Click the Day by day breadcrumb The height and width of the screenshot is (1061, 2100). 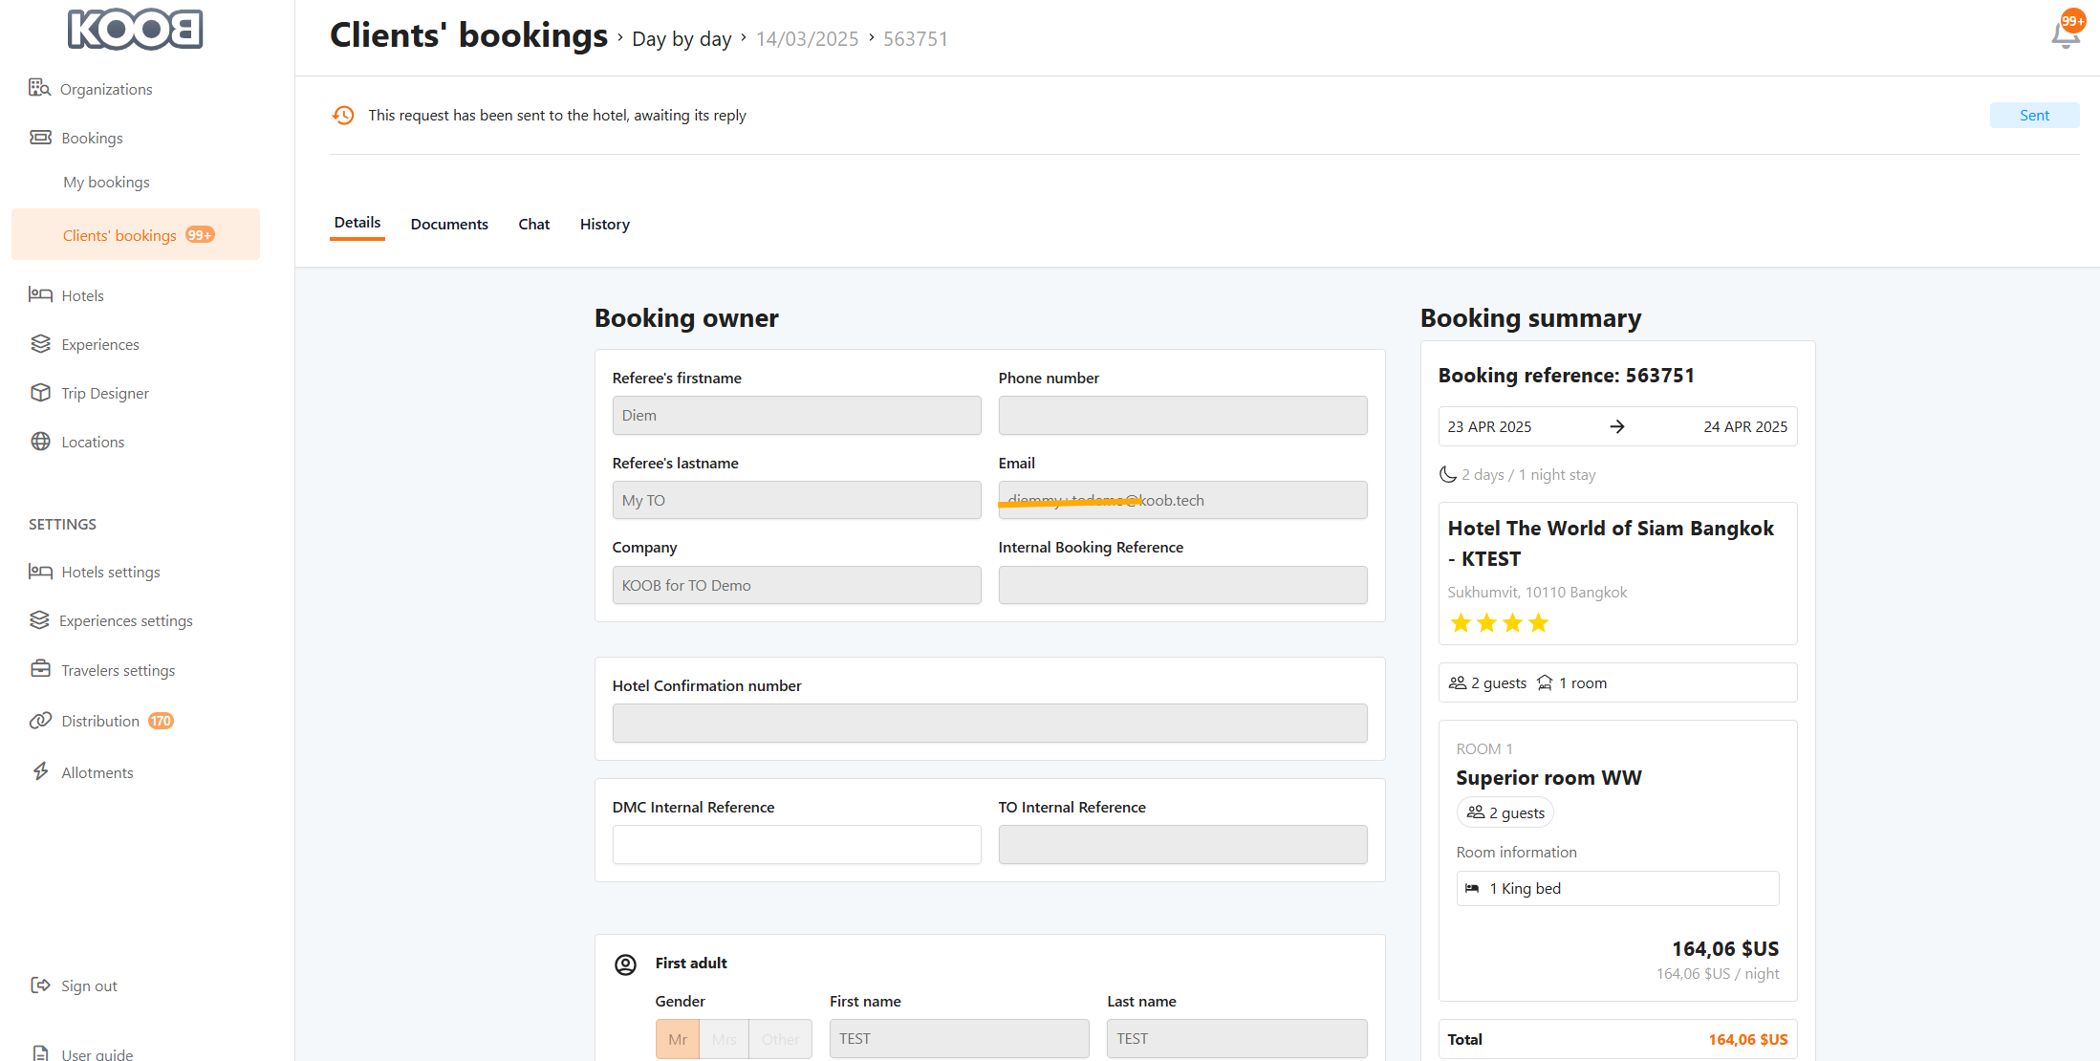click(681, 39)
